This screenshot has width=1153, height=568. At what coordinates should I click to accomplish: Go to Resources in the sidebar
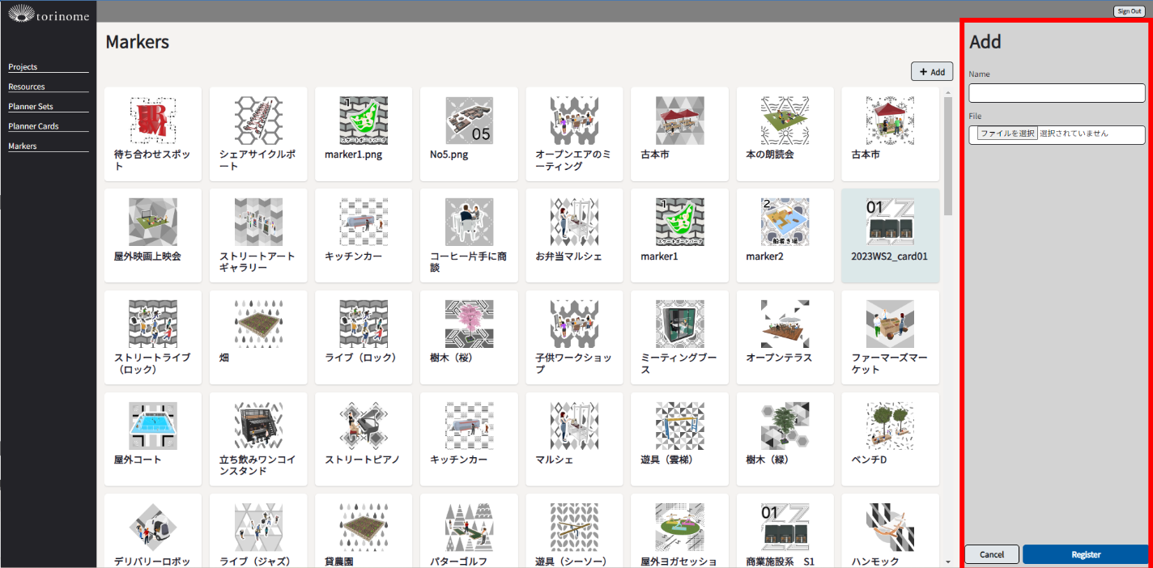[x=27, y=87]
